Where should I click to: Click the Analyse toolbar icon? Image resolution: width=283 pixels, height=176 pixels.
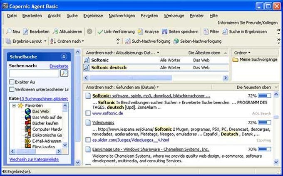coord(140,32)
